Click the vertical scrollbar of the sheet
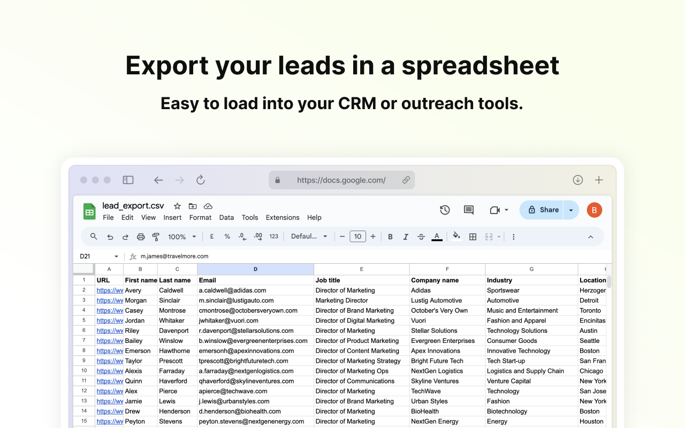Viewport: 685px width, 428px height. point(609,282)
